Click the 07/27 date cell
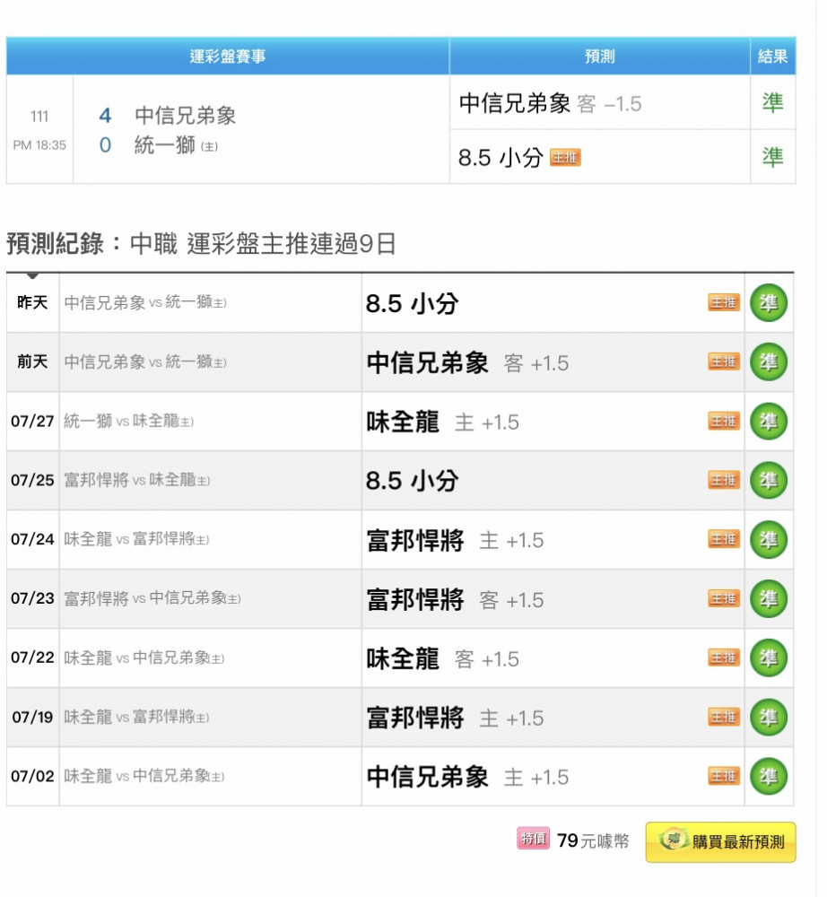The image size is (827, 897). tap(32, 421)
